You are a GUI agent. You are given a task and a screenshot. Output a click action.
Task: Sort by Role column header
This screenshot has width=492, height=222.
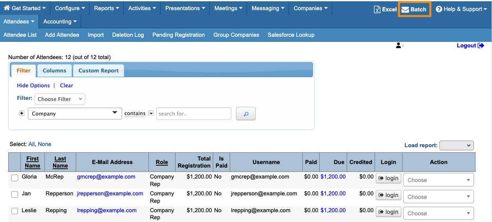pyautogui.click(x=162, y=162)
